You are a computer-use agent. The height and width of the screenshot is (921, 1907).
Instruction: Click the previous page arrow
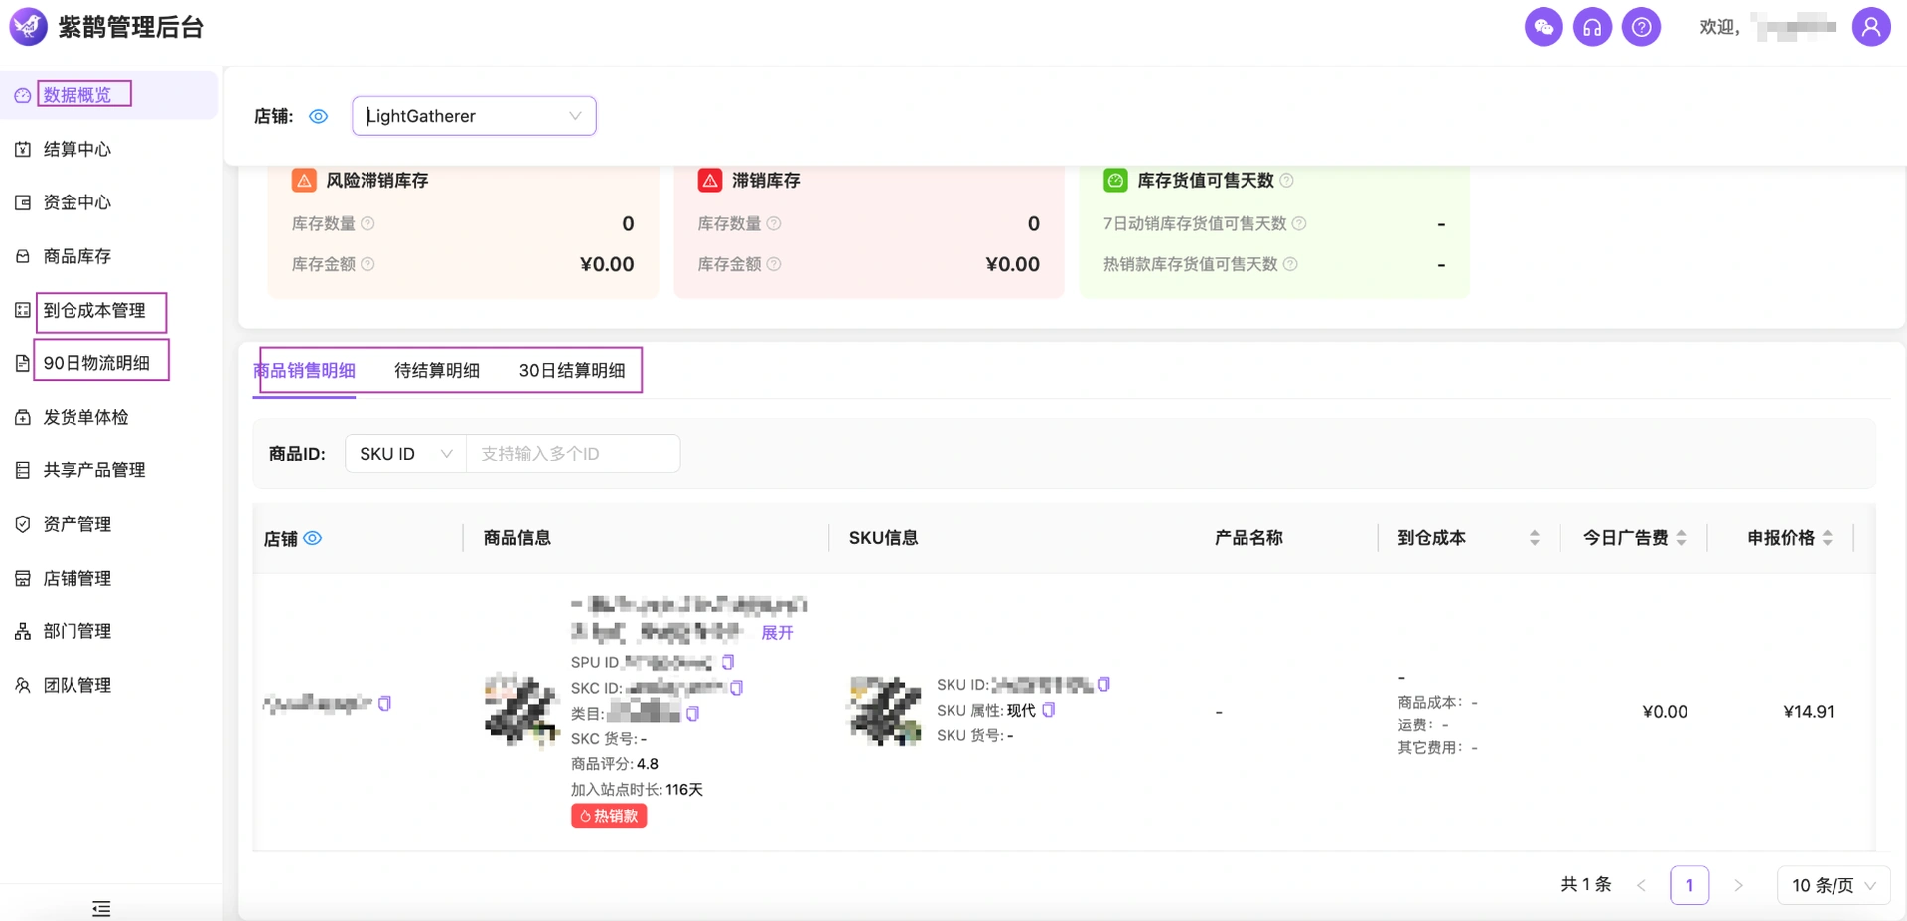click(x=1641, y=885)
